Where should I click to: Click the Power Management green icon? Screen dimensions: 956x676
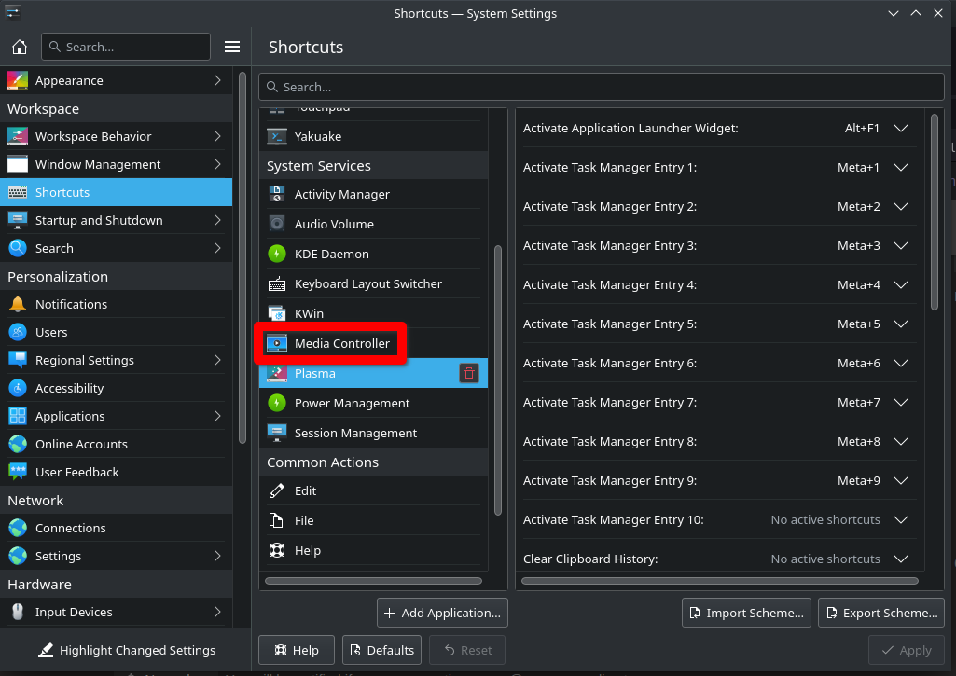(x=277, y=403)
